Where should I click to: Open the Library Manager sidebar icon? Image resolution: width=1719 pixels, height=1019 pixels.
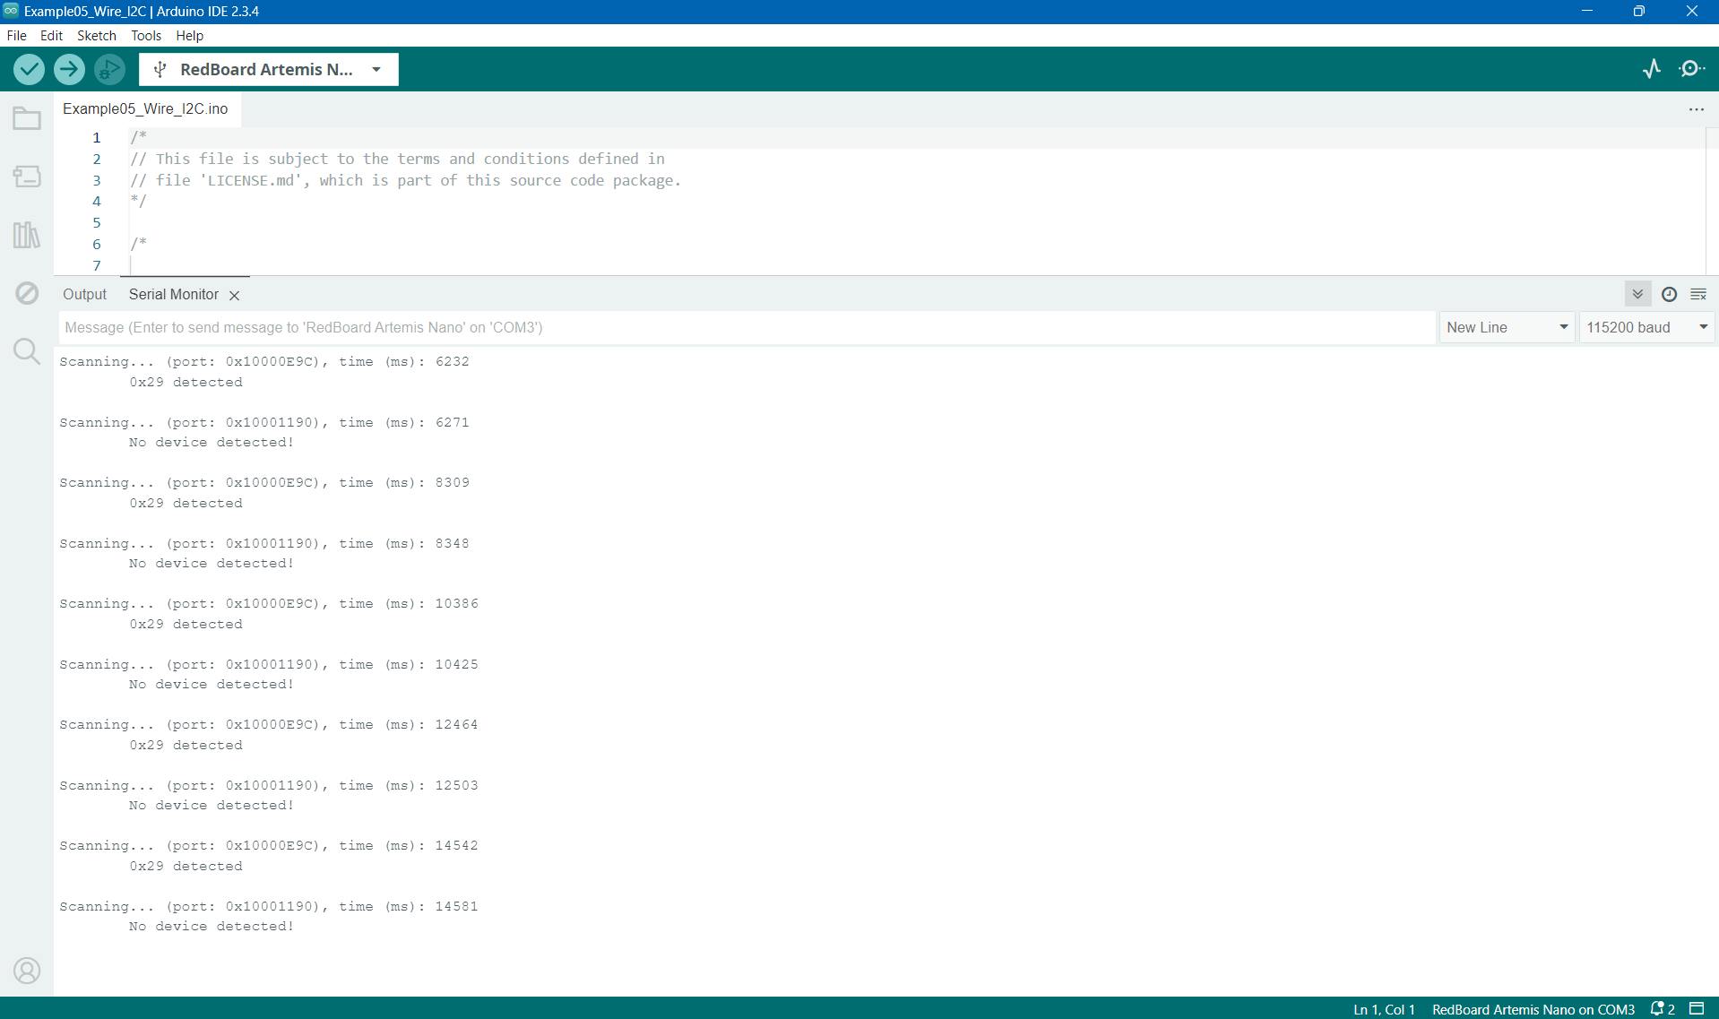coord(27,235)
